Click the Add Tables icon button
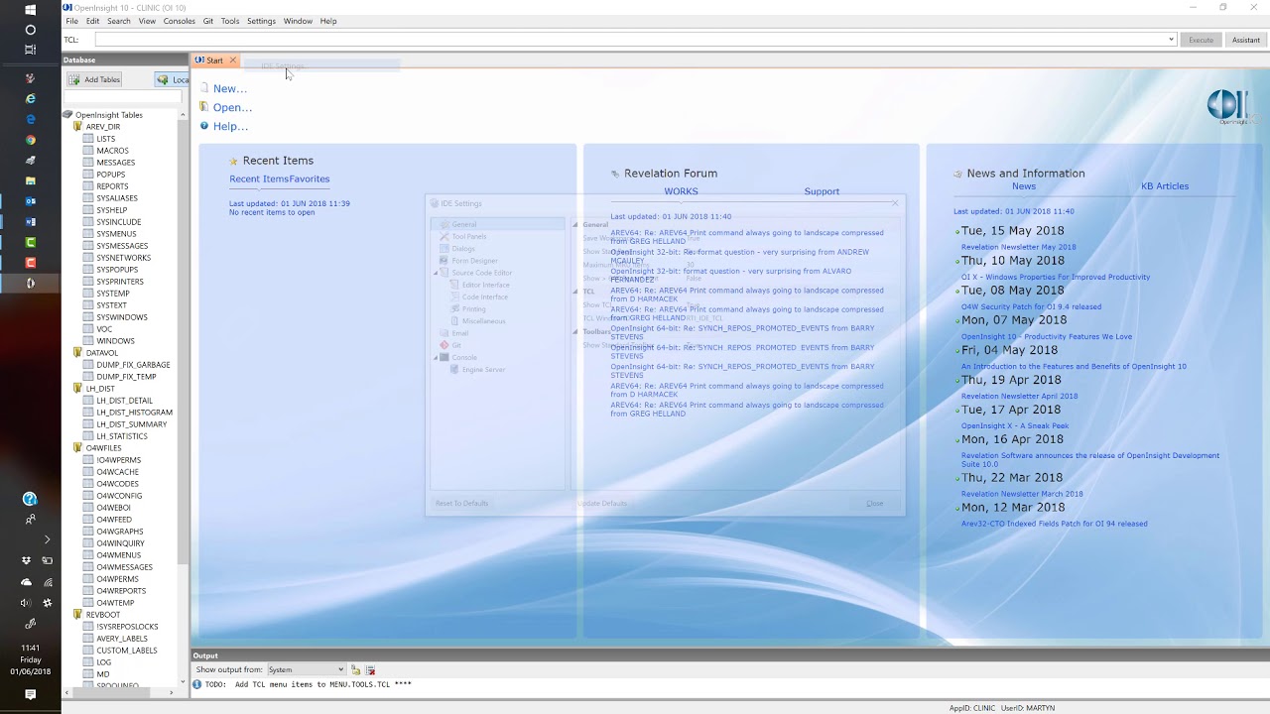Image resolution: width=1270 pixels, height=714 pixels. pyautogui.click(x=94, y=79)
